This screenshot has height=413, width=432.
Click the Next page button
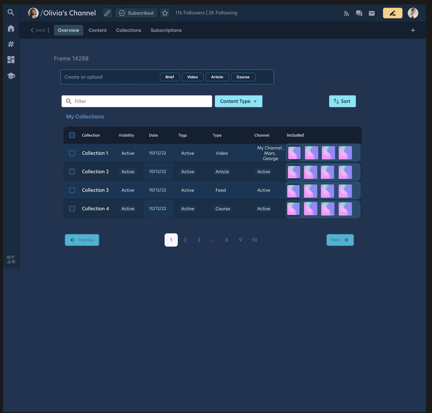[x=340, y=240]
